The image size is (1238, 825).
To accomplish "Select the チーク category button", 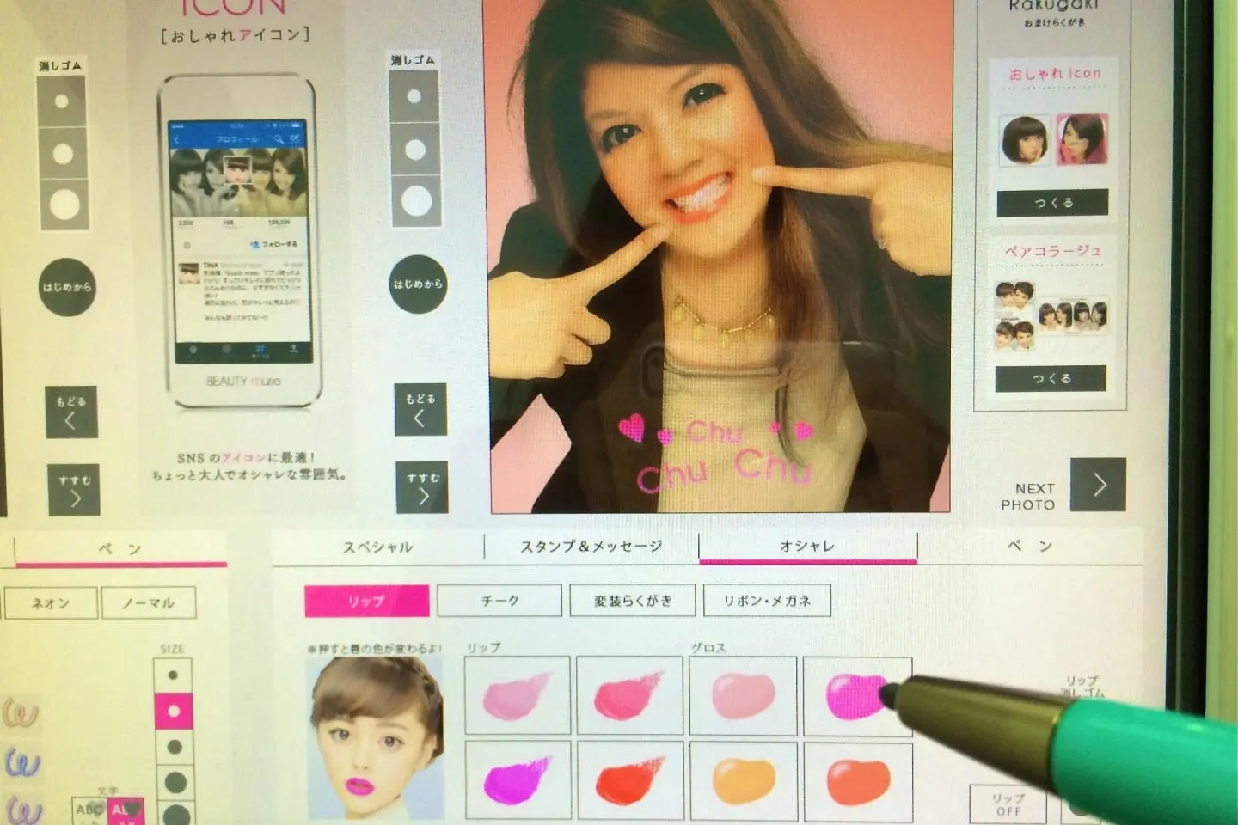I will tap(499, 601).
